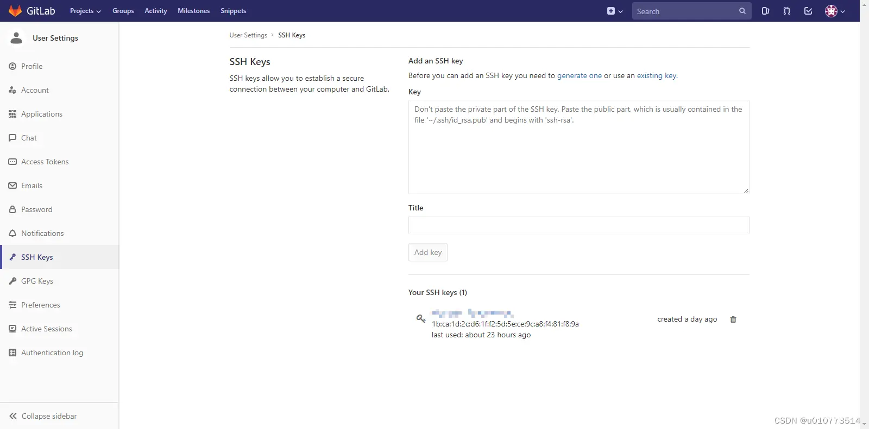Open the Merge requests icon
Viewport: 869px width, 429px height.
[787, 11]
